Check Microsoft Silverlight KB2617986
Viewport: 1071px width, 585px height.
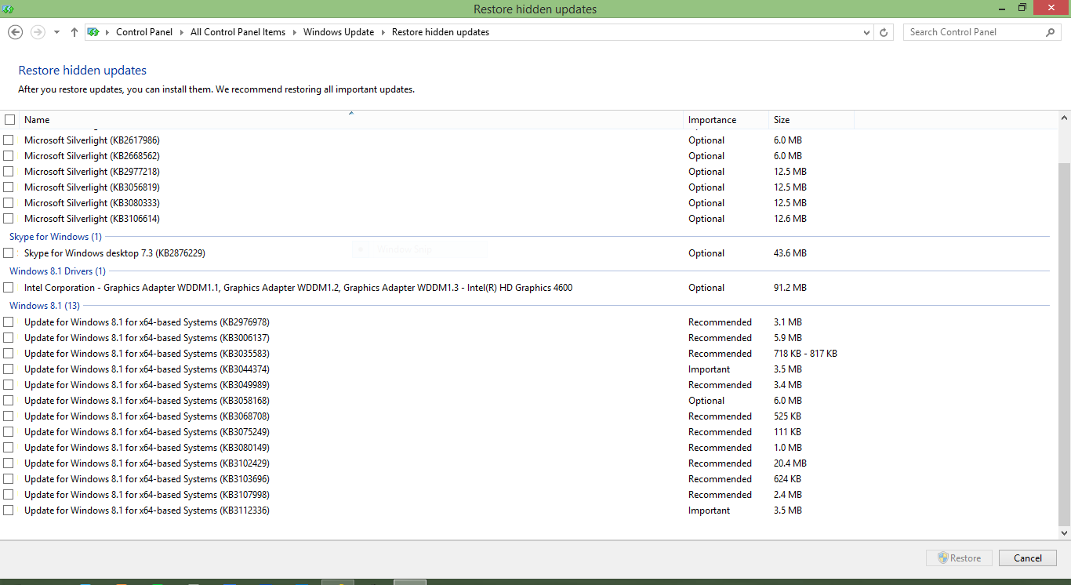(x=9, y=140)
